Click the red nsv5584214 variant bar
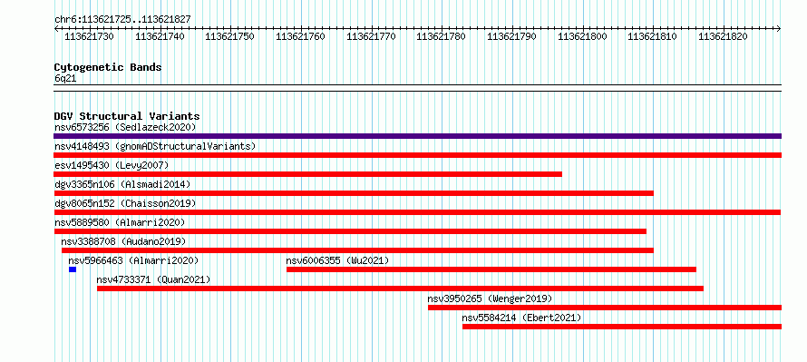Image resolution: width=807 pixels, height=362 pixels. (622, 327)
